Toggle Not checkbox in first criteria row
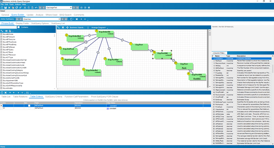The width and height of the screenshot is (274, 148). click(x=29, y=106)
